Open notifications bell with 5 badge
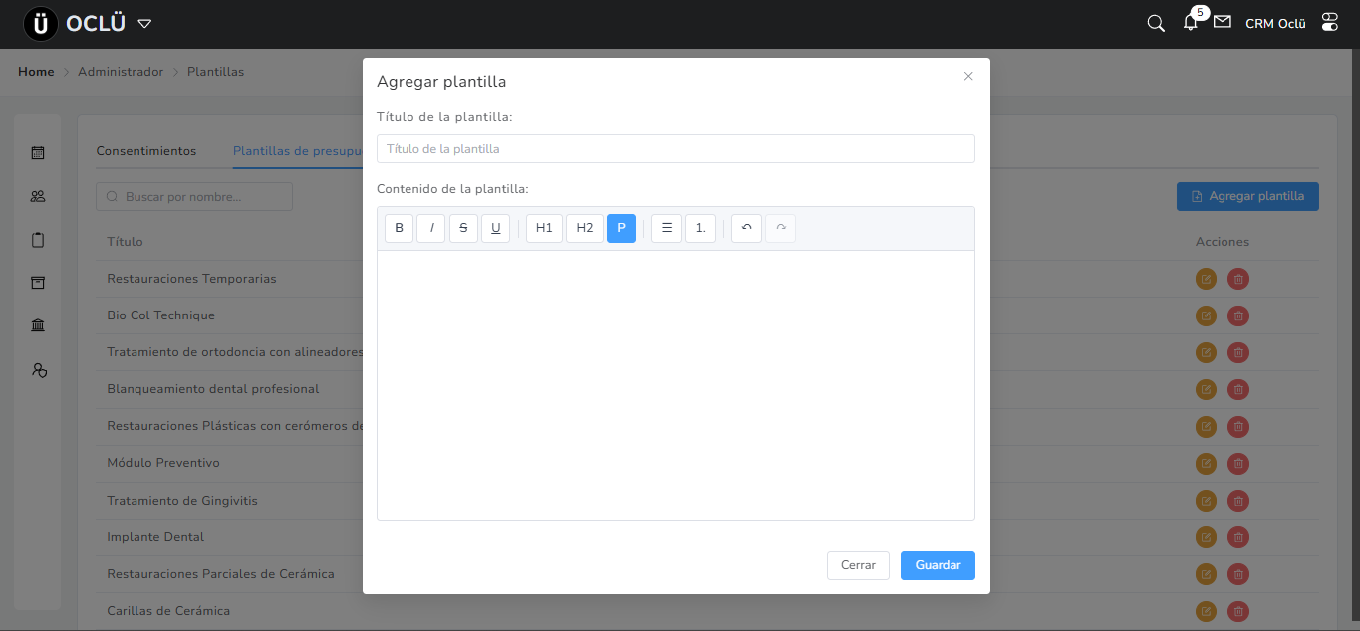 coord(1191,22)
